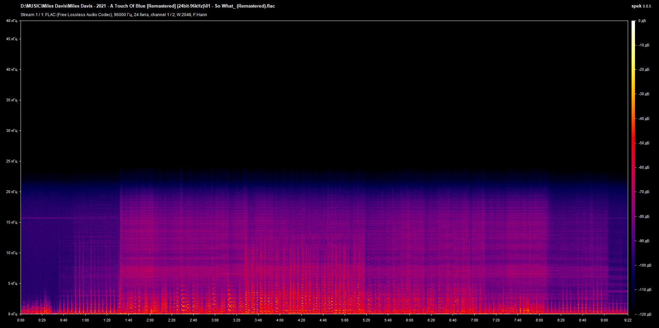The image size is (659, 328).
Task: Click the '0:40' time axis label
Action: pyautogui.click(x=64, y=320)
